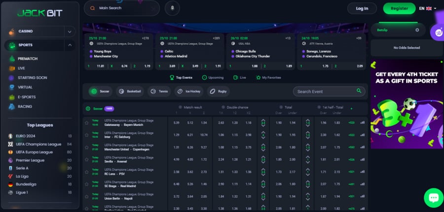The width and height of the screenshot is (444, 212).
Task: Select 10.74 odds for FC Salzburg win
Action: (204, 135)
